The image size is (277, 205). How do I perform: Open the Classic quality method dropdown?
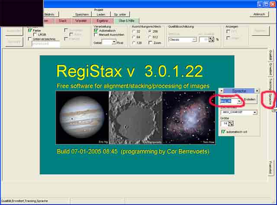click(x=194, y=39)
